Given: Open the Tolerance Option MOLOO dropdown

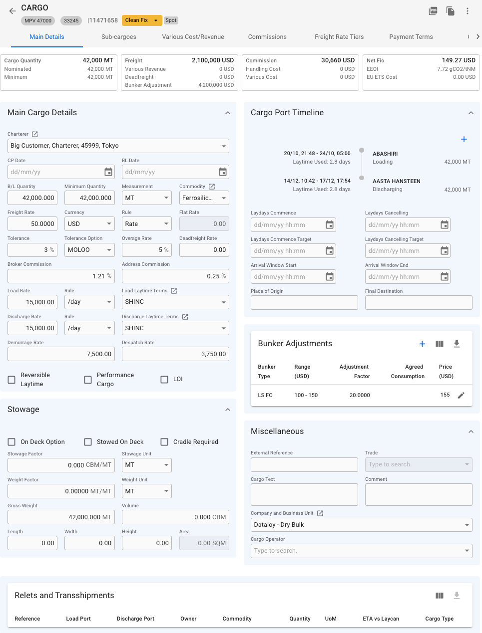Looking at the screenshot, I should pyautogui.click(x=89, y=250).
